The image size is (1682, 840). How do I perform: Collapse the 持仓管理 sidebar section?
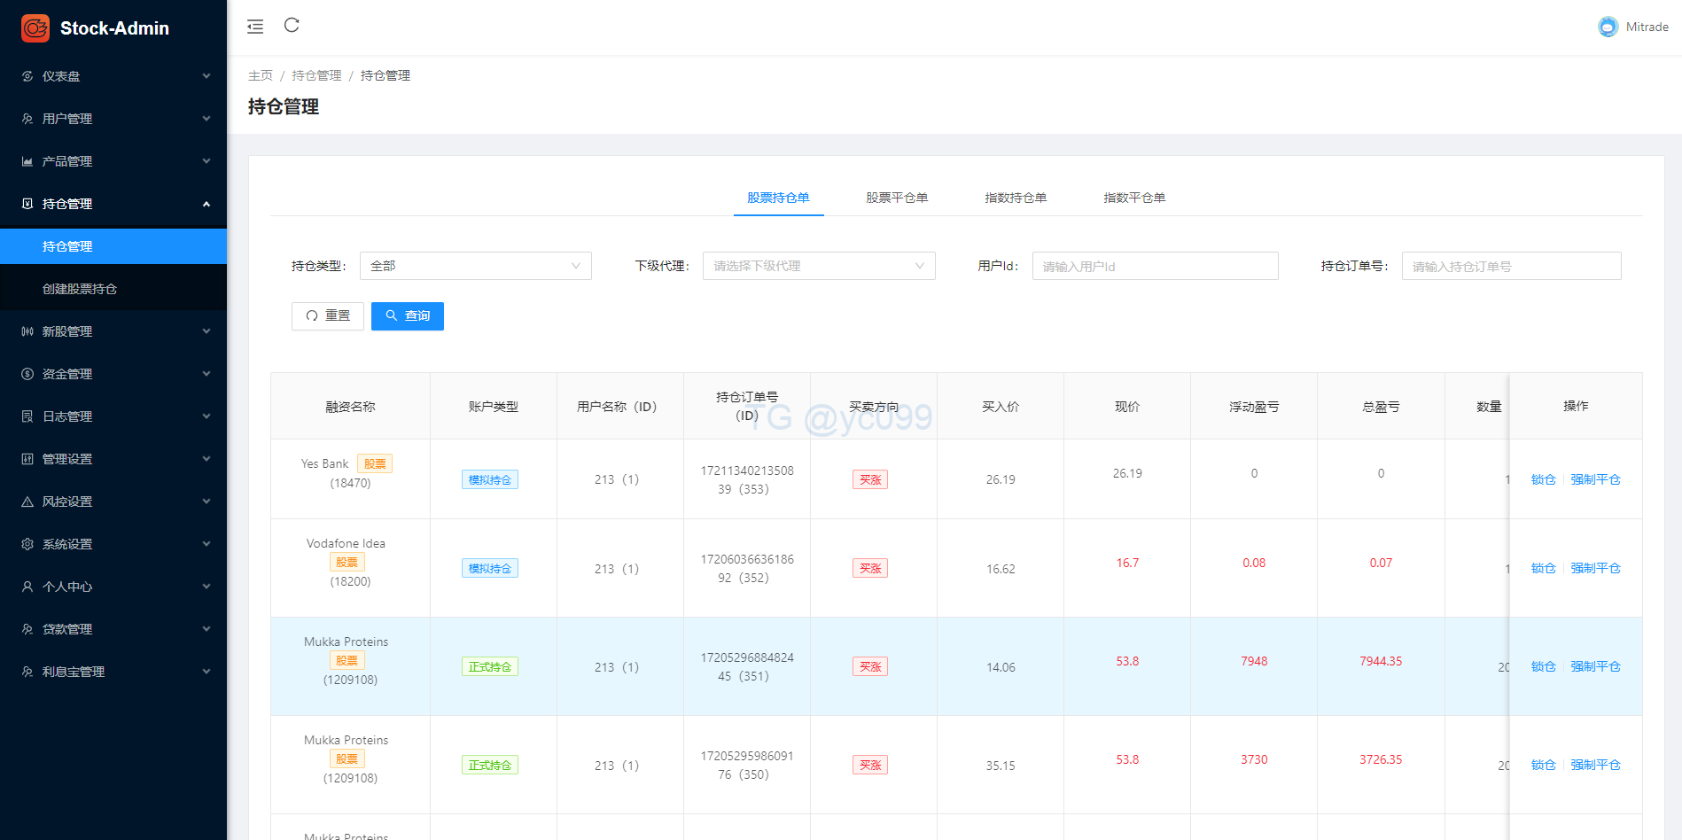tap(113, 204)
